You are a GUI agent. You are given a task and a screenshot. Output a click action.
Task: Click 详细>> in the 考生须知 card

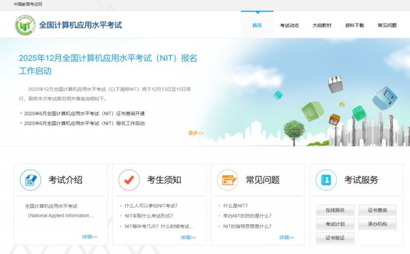(188, 237)
